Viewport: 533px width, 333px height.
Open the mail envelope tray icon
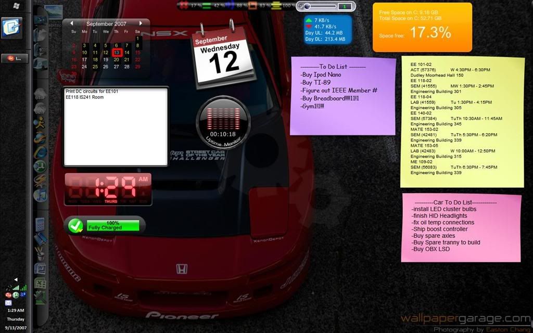tap(8, 303)
